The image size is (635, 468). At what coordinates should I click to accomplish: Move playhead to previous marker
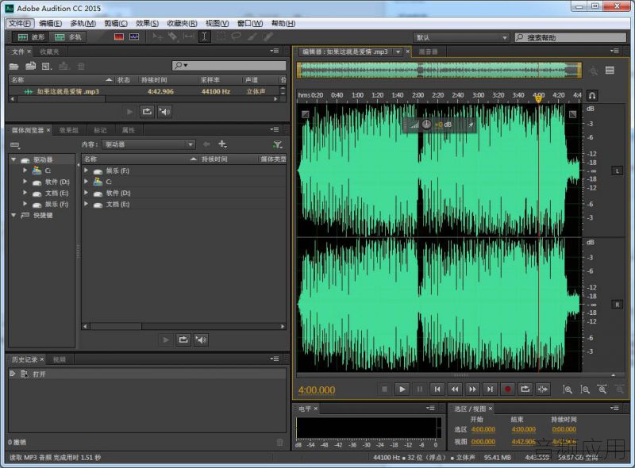[x=437, y=389]
